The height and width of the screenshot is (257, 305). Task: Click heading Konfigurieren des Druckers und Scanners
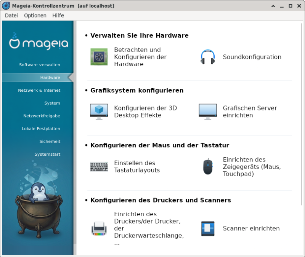coord(161,200)
